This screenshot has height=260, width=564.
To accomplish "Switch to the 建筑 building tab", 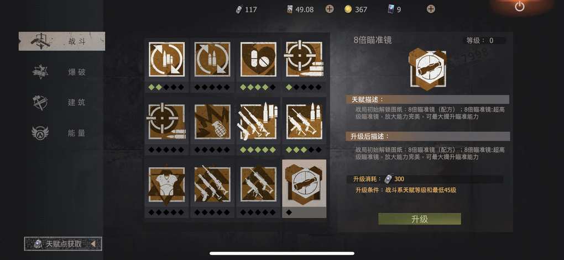I will pyautogui.click(x=62, y=102).
